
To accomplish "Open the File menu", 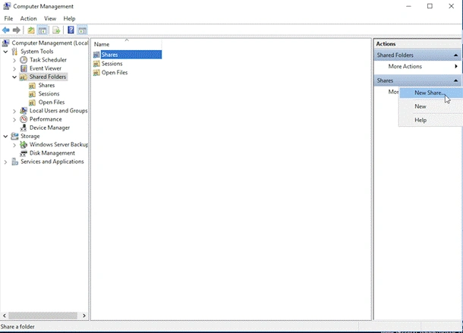I will click(x=8, y=18).
